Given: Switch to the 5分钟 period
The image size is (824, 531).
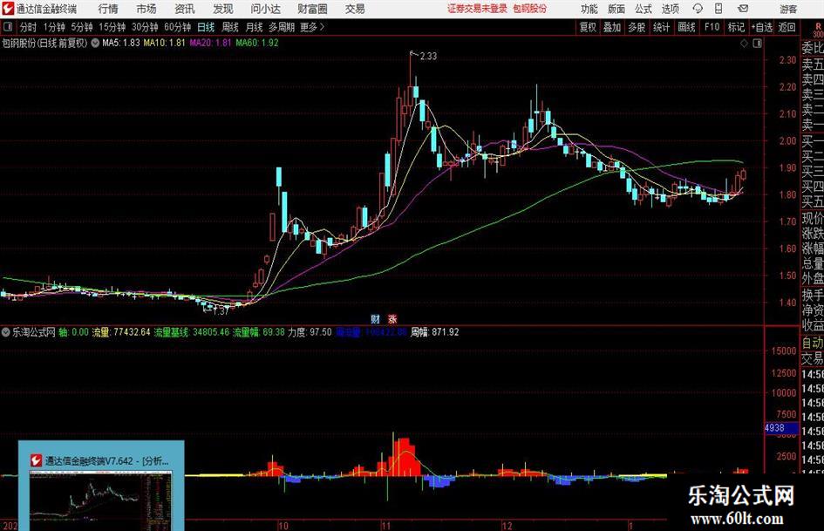Looking at the screenshot, I should tap(81, 27).
